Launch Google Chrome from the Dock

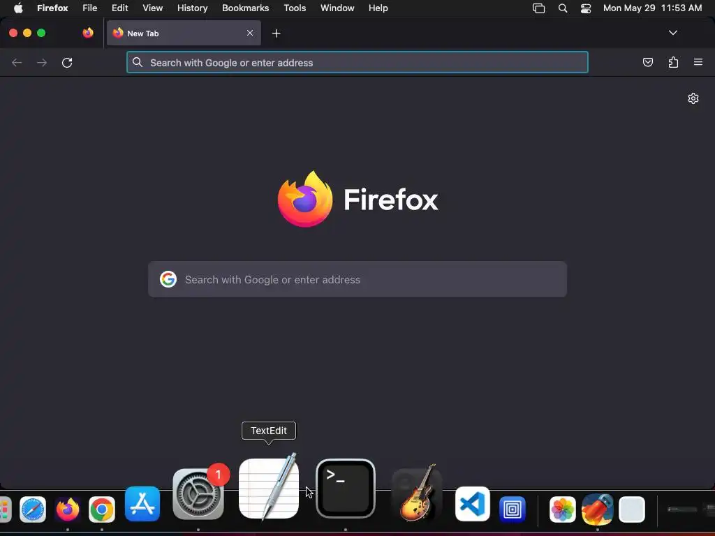point(102,509)
